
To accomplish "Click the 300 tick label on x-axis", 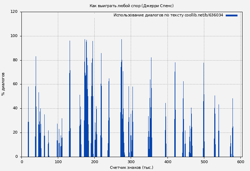I will [131, 161].
